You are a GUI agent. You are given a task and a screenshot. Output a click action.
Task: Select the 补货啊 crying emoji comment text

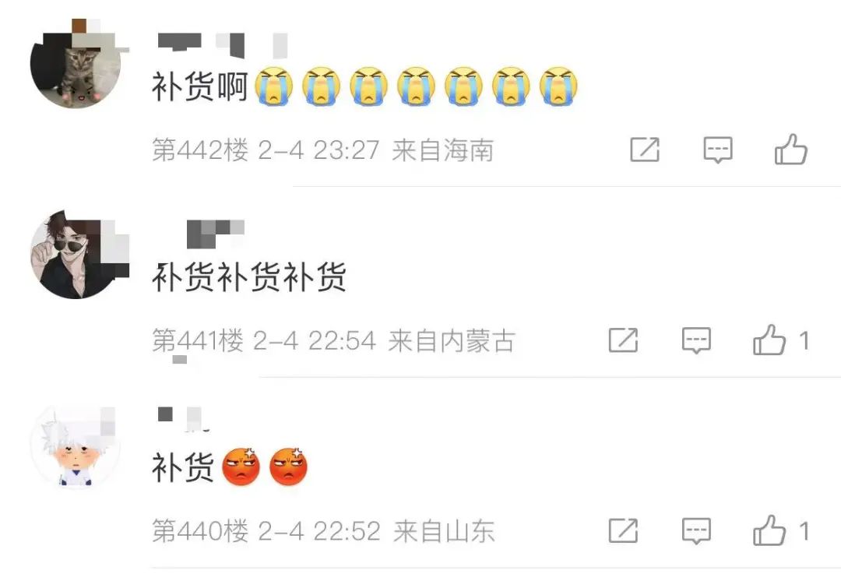tap(364, 86)
